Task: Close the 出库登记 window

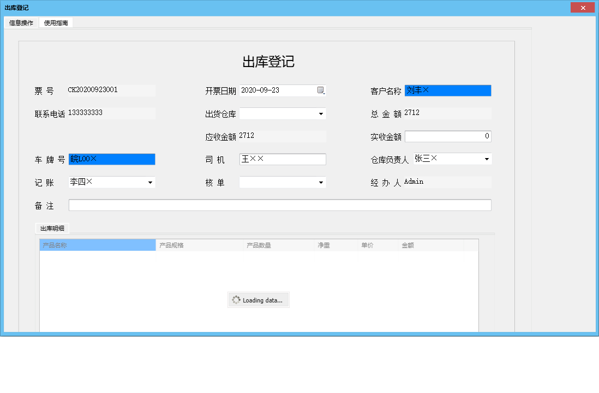Action: coord(583,7)
